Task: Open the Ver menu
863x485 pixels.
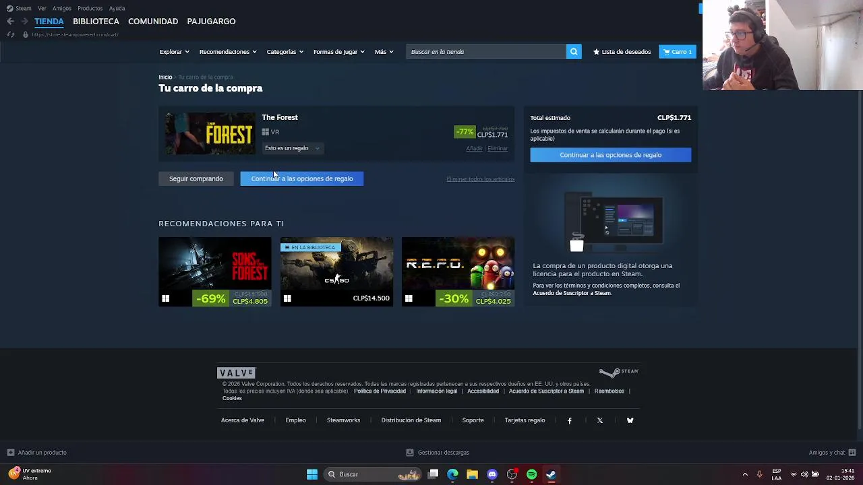Action: pos(42,8)
